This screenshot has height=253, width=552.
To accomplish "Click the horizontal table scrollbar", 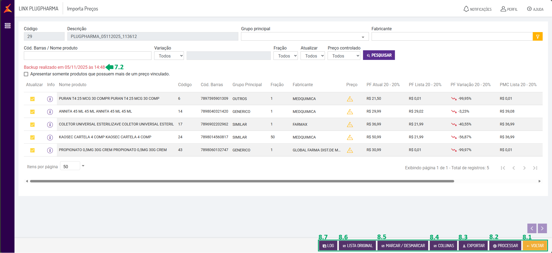I will pos(241,181).
